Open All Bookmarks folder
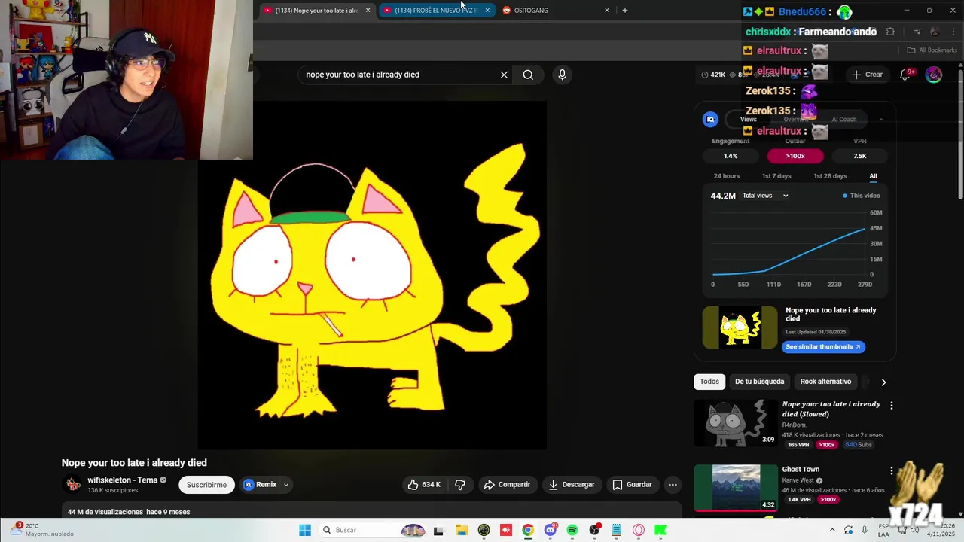 coord(932,50)
